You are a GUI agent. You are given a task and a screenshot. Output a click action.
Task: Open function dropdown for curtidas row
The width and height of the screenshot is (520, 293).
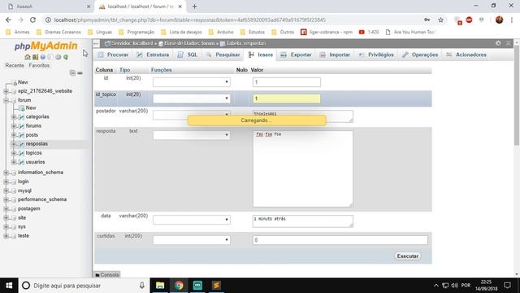(192, 240)
